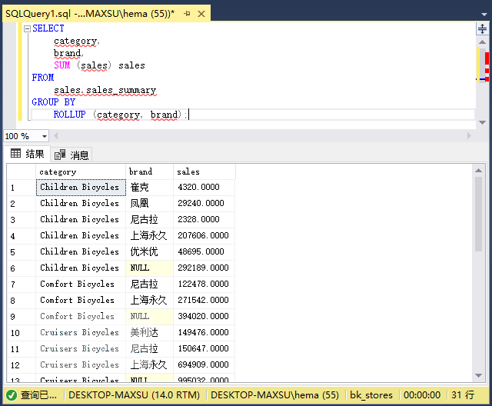Select the brand column header

click(149, 171)
